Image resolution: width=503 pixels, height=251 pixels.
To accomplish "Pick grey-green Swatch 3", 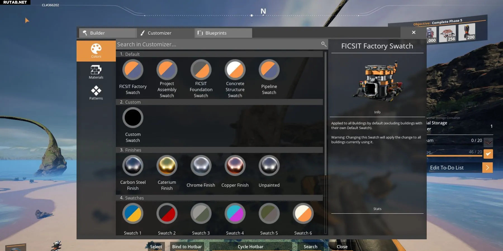I will pyautogui.click(x=201, y=213).
